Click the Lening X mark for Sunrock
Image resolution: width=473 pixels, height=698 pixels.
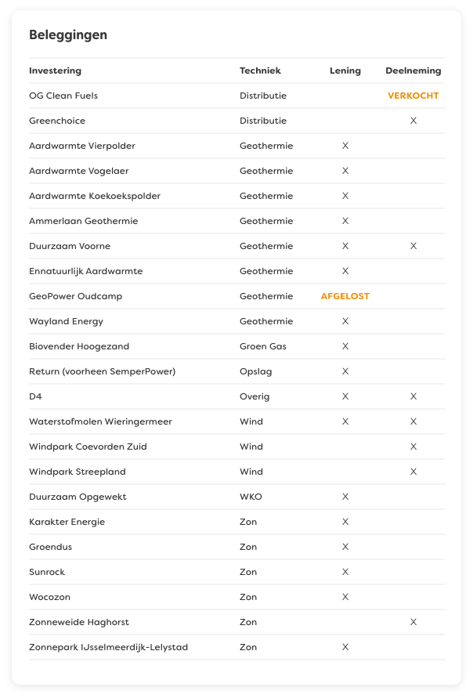(x=345, y=572)
